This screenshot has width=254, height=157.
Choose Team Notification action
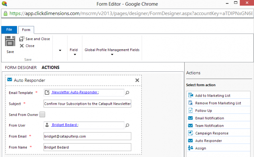click(218, 126)
